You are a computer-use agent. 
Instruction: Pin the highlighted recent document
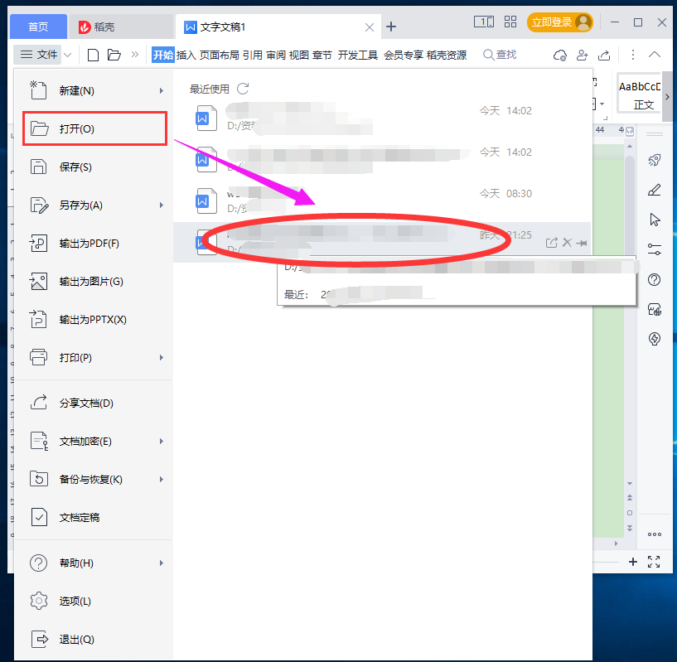tap(582, 243)
